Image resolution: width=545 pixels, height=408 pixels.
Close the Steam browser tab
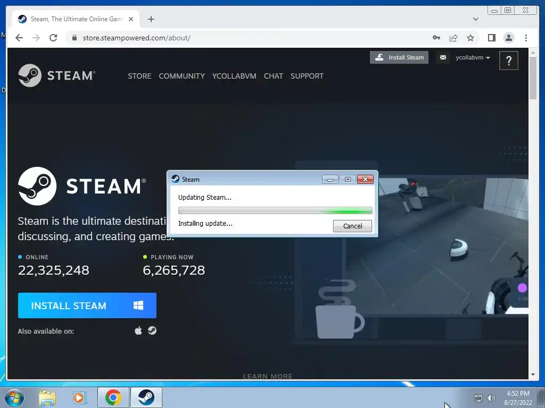(x=131, y=19)
